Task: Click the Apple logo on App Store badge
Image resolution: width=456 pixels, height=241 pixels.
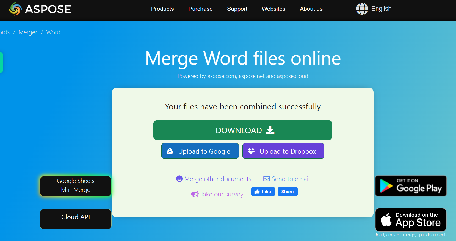Action: [x=386, y=219]
